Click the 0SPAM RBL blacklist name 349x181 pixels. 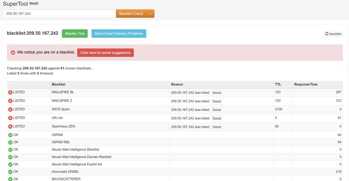(x=61, y=142)
